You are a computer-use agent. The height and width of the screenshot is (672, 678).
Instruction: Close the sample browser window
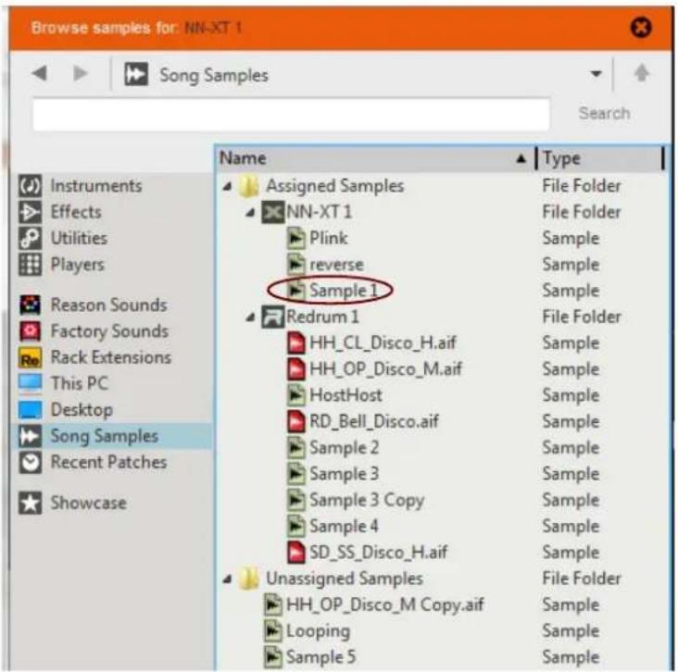pyautogui.click(x=641, y=28)
